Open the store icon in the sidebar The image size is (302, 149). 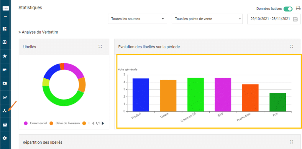coord(5,69)
